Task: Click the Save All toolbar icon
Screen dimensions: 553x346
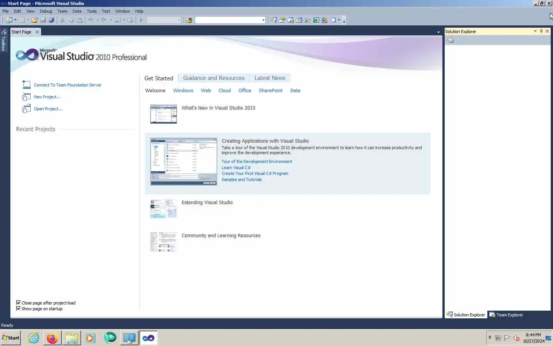Action: tap(51, 20)
